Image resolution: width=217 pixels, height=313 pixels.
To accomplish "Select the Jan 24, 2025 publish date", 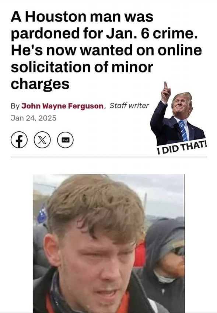I will click(x=34, y=118).
